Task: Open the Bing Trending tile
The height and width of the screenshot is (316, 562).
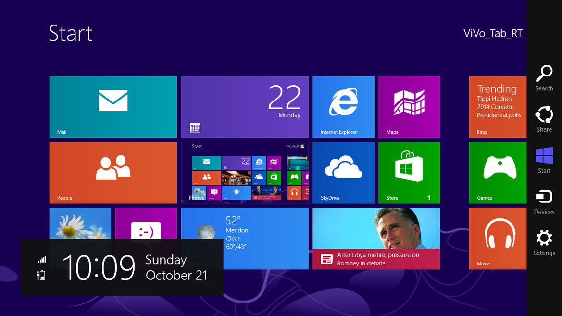Action: pyautogui.click(x=498, y=107)
